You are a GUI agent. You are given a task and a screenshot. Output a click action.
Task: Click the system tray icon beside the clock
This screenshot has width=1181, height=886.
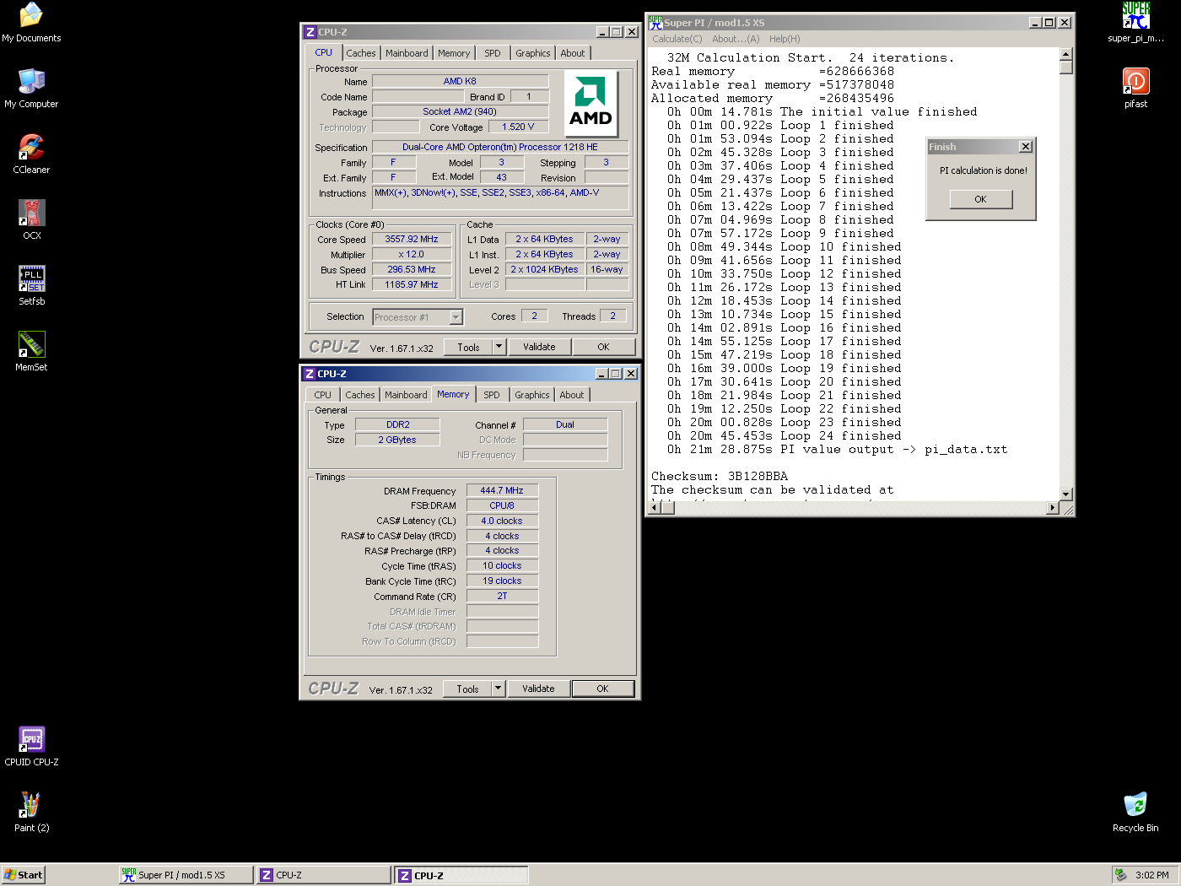[1120, 875]
